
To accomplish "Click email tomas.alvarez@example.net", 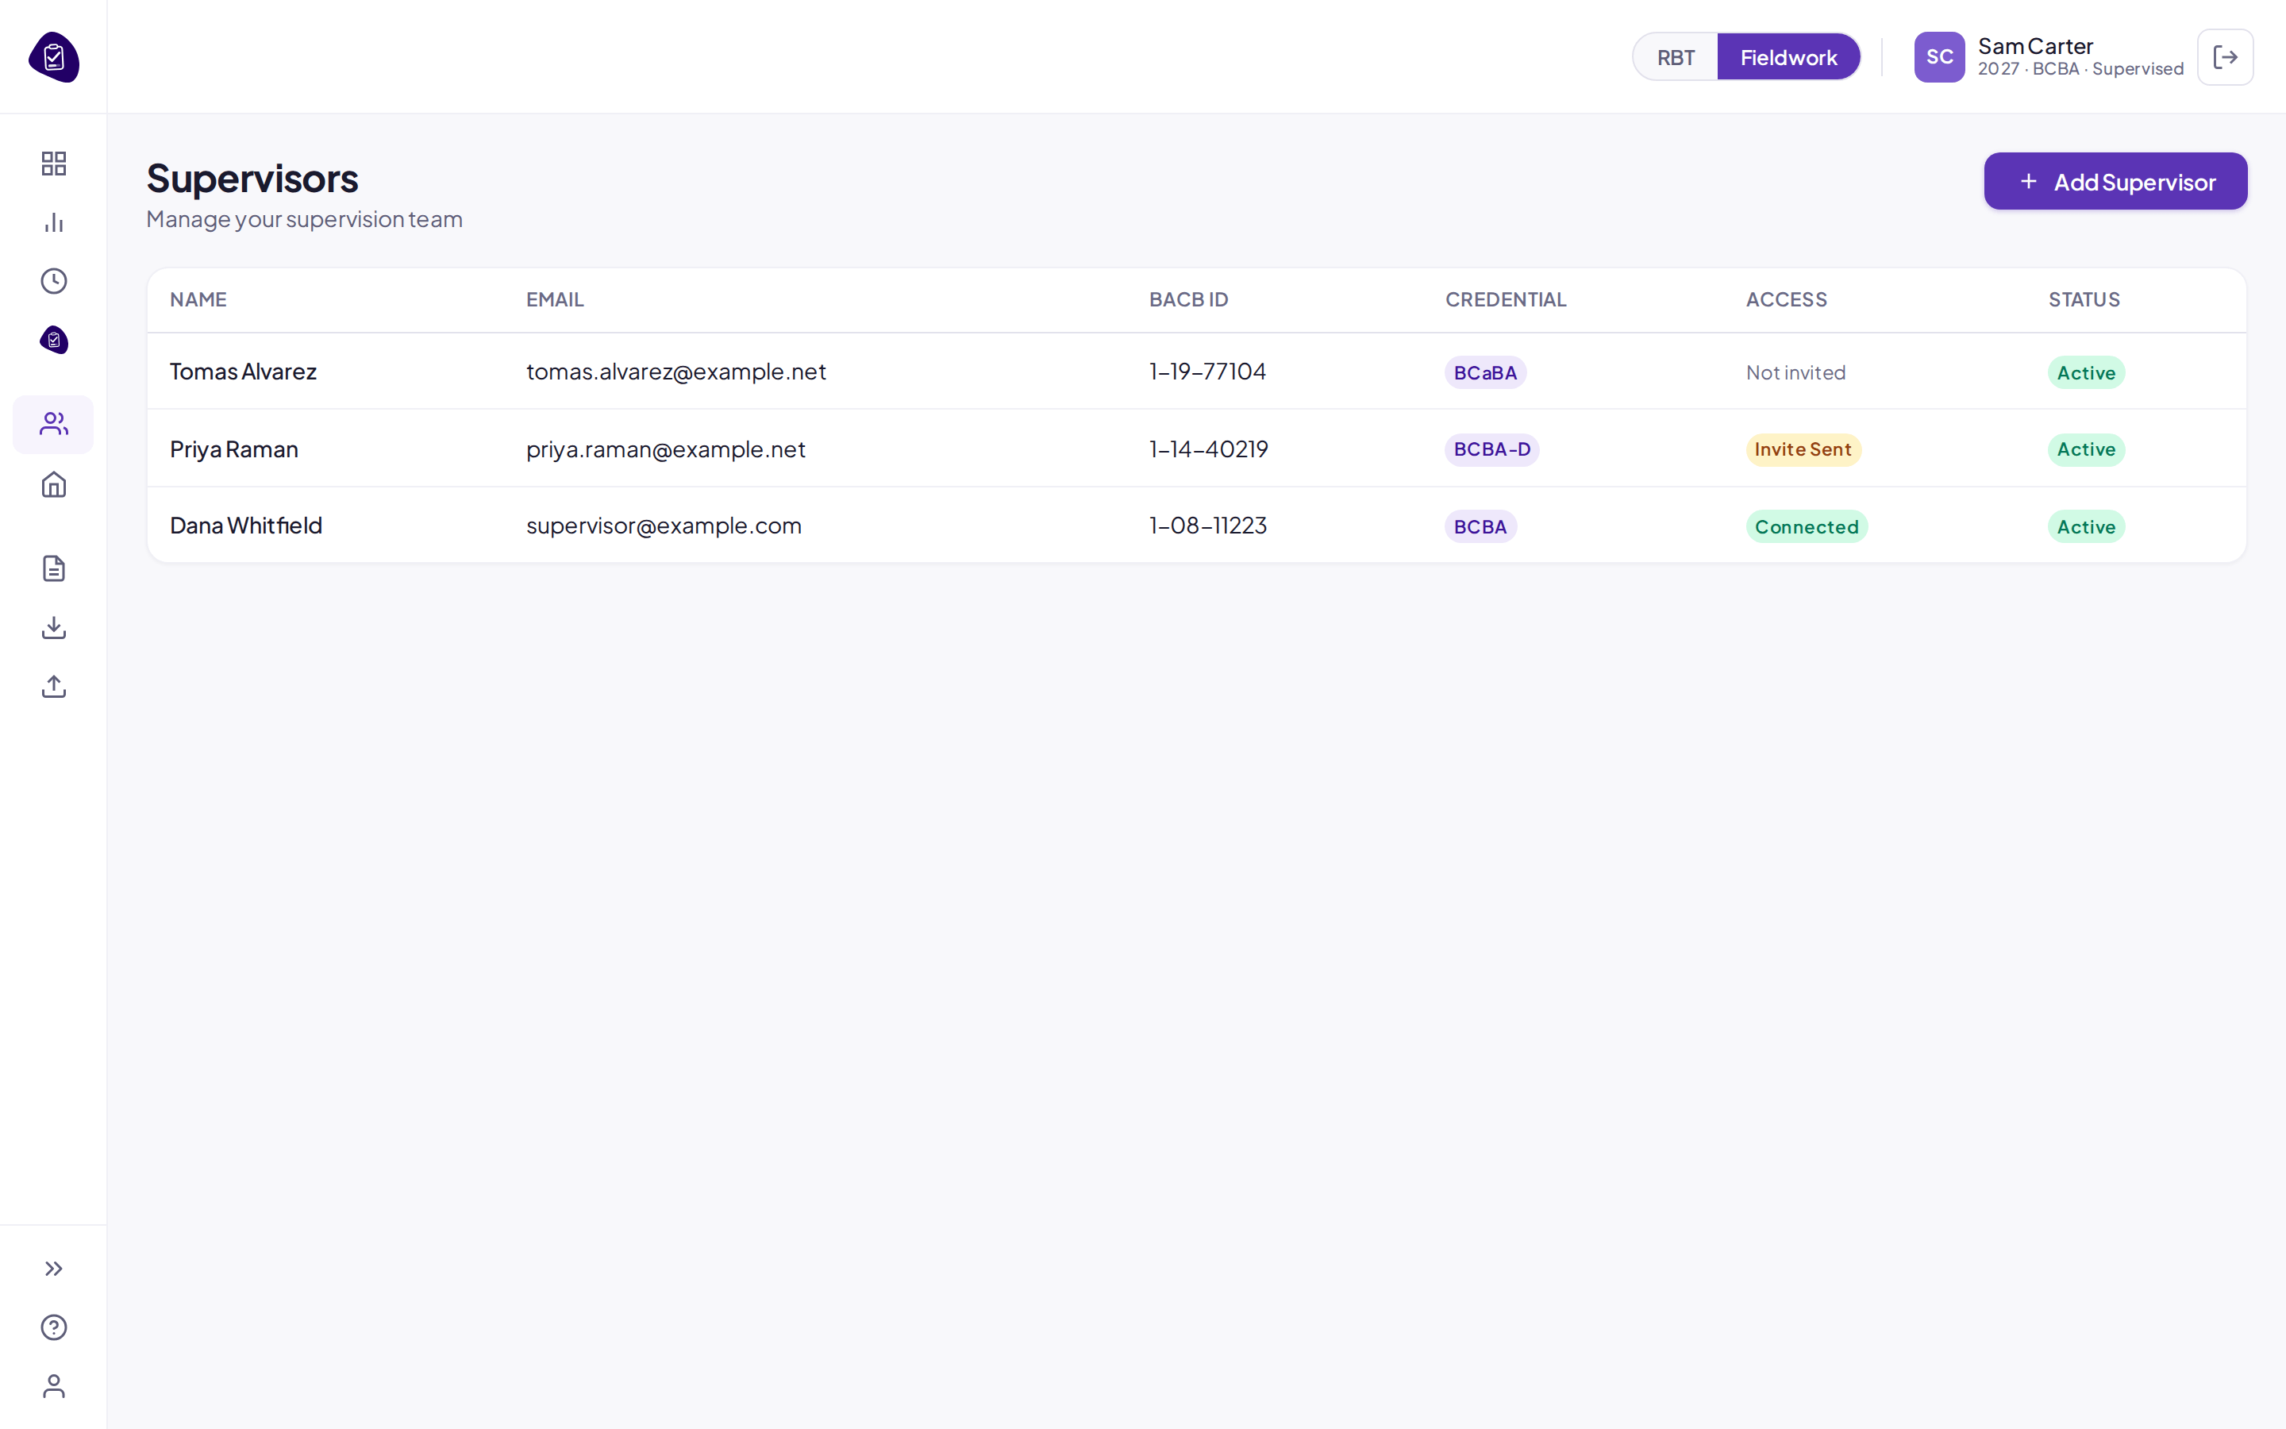I will pyautogui.click(x=675, y=372).
